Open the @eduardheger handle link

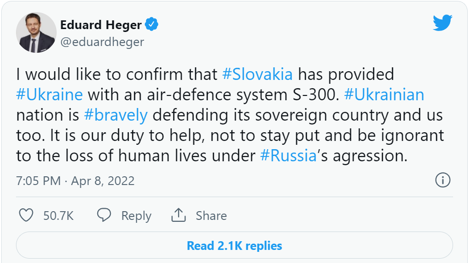pos(102,42)
